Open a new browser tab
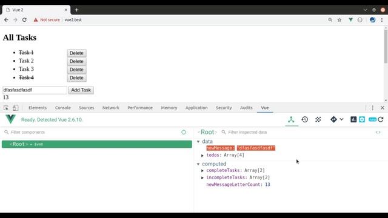388x218 pixels. coord(77,10)
